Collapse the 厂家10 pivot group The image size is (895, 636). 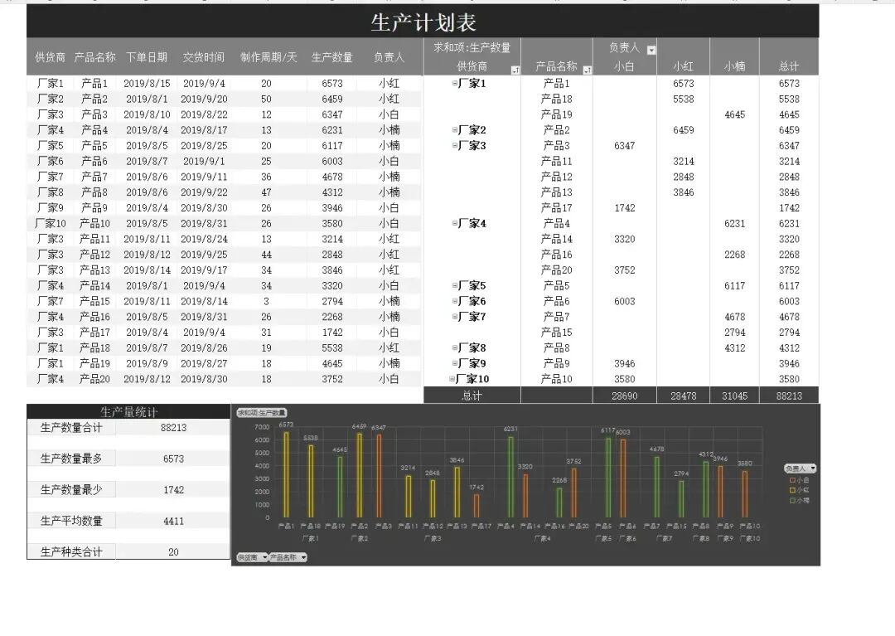pos(452,379)
